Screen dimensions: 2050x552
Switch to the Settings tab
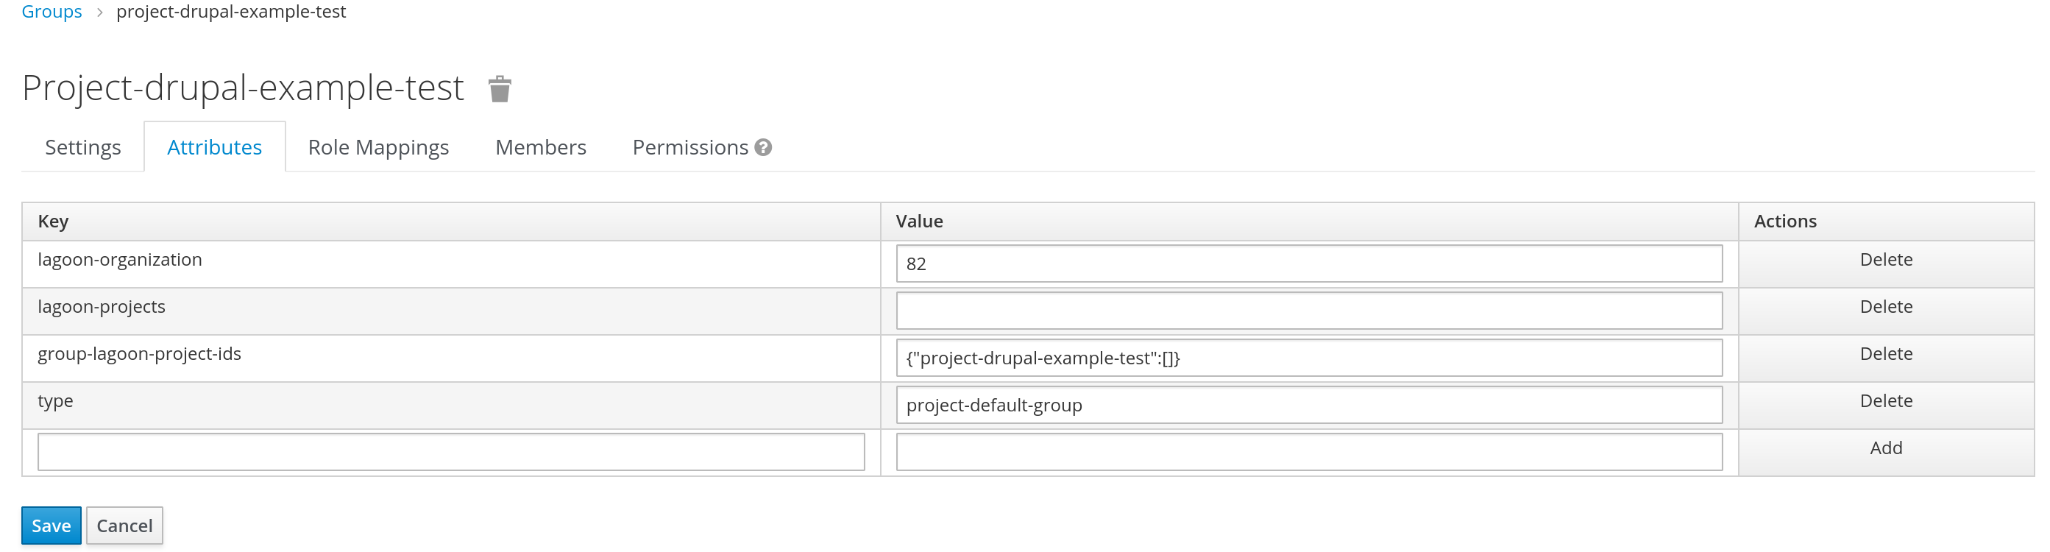coord(82,146)
